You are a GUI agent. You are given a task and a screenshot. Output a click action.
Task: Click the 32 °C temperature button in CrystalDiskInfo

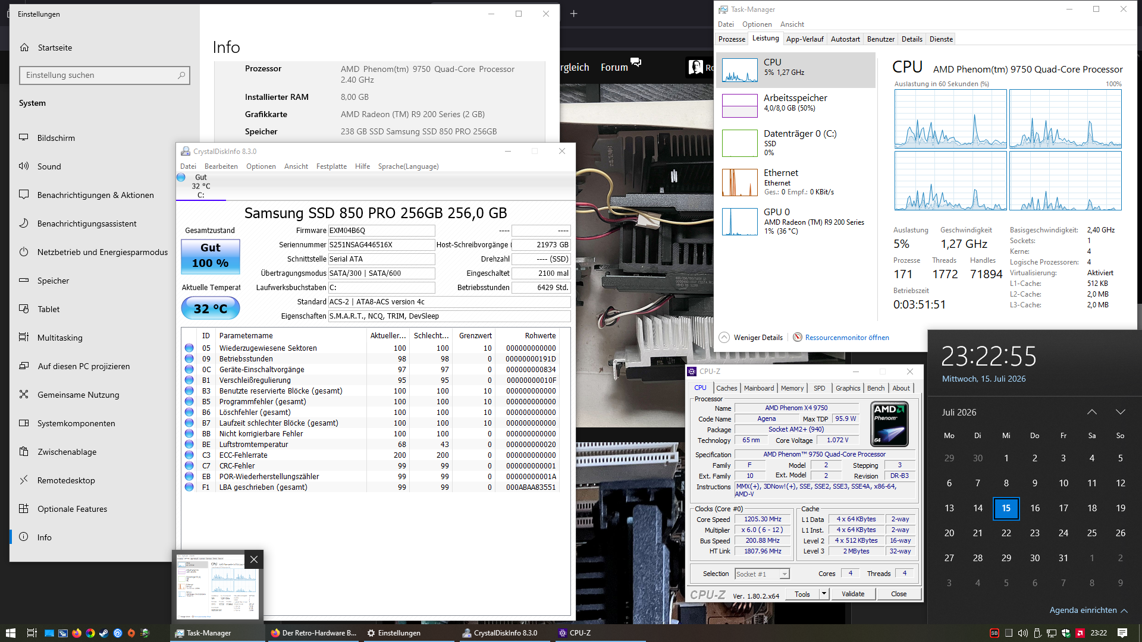[x=210, y=309]
